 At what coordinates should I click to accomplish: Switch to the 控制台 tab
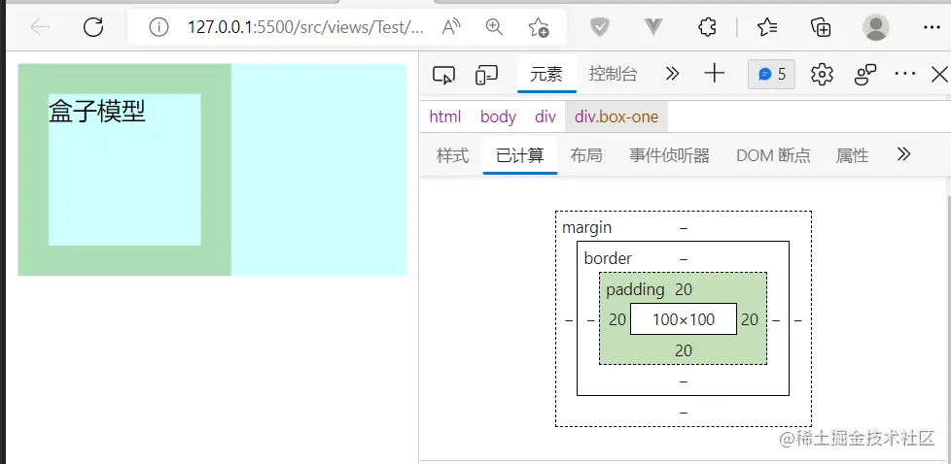coord(614,75)
